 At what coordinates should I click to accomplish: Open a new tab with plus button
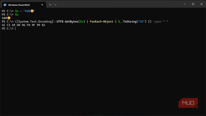click(50, 5)
